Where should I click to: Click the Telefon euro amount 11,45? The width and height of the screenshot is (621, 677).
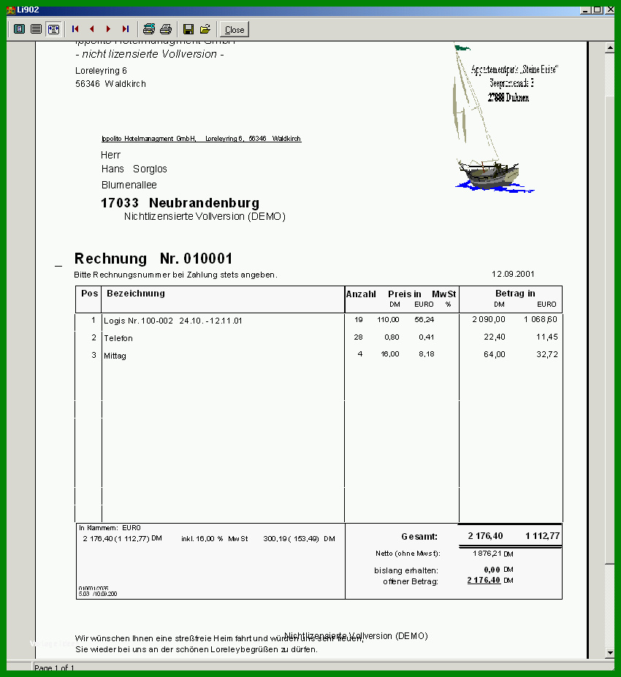click(x=547, y=337)
